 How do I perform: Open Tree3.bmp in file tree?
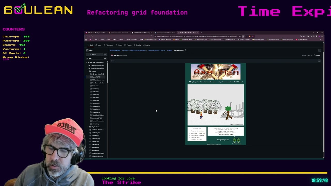[95, 97]
